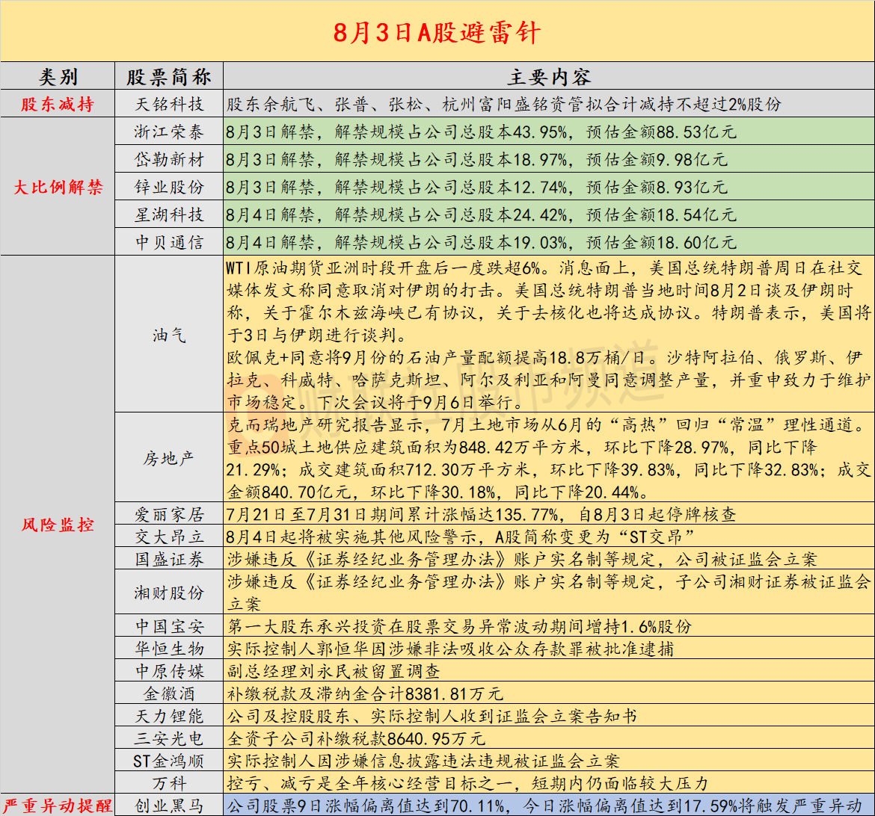The width and height of the screenshot is (875, 816).
Task: Click text about 收到证监会立案告知书
Action: pyautogui.click(x=432, y=716)
